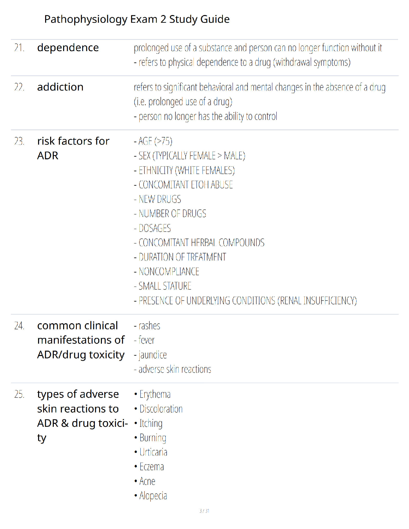Click the 'jaundice' manifestation

(150, 355)
